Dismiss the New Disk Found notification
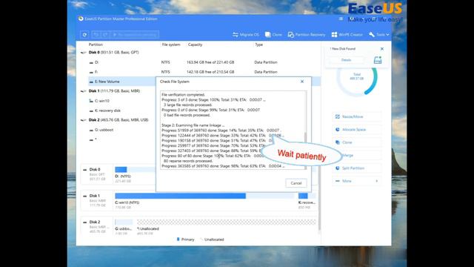The height and width of the screenshot is (267, 474). tap(382, 49)
